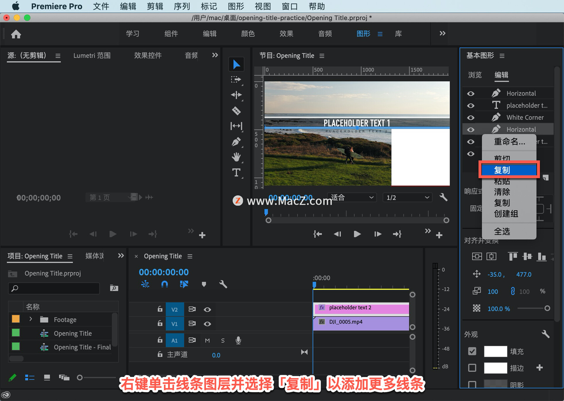Click the Home icon
The height and width of the screenshot is (401, 564).
pos(16,34)
